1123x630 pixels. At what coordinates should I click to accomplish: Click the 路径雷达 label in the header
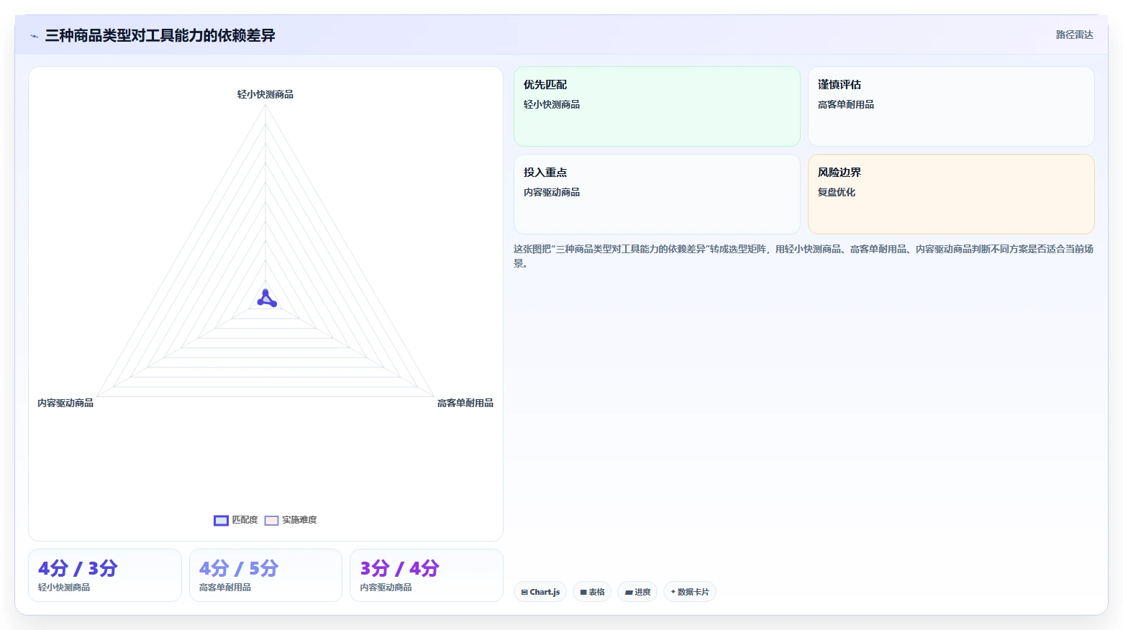[1074, 35]
